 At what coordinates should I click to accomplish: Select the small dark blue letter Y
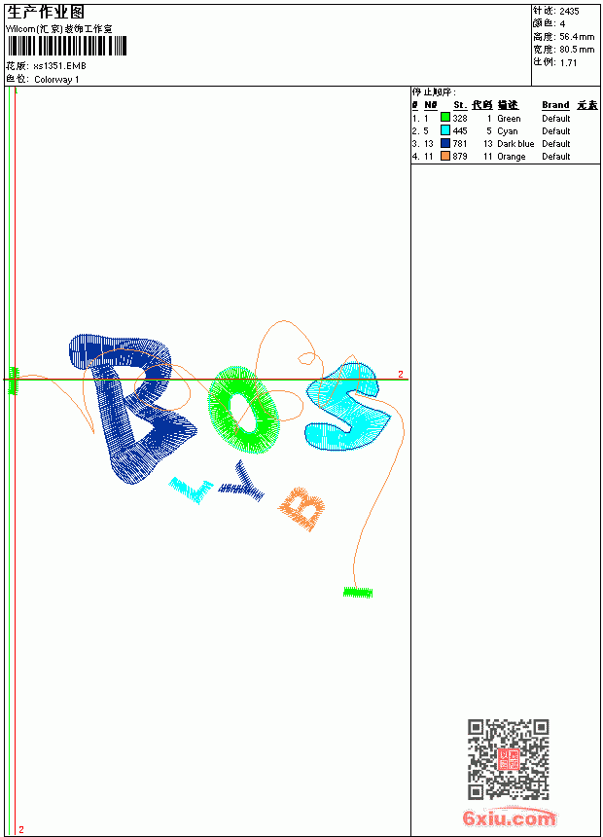click(x=243, y=482)
